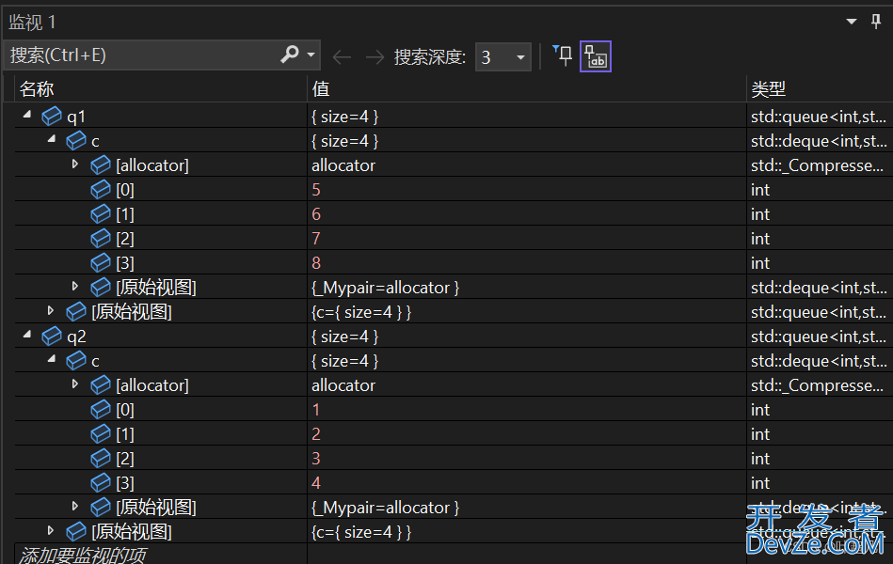Click the search magnifier icon

pyautogui.click(x=289, y=55)
